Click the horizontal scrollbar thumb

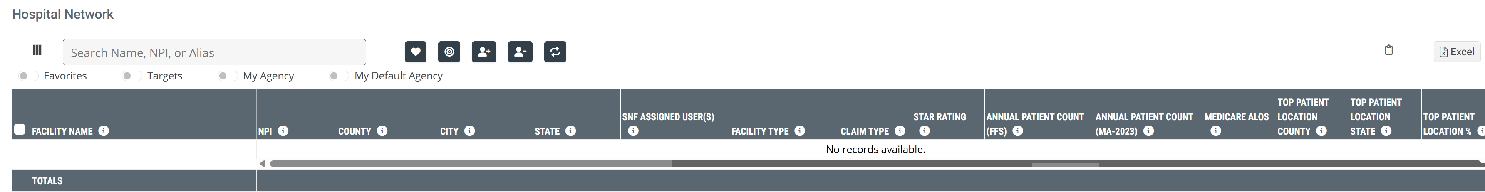471,164
